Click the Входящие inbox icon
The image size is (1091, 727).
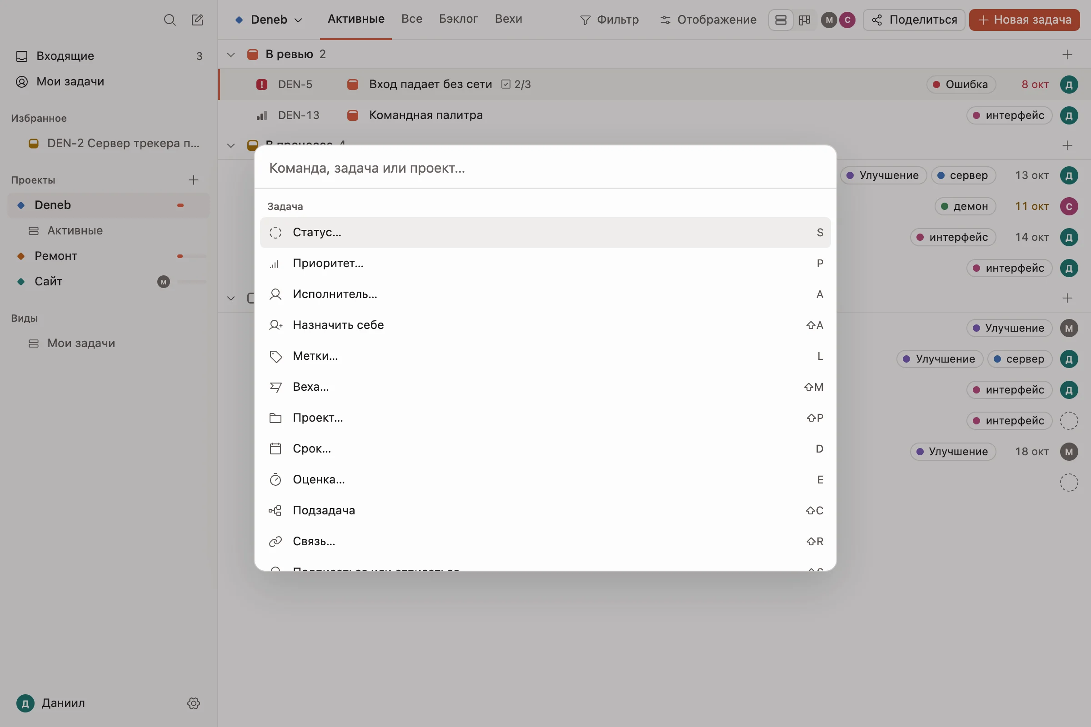22,56
